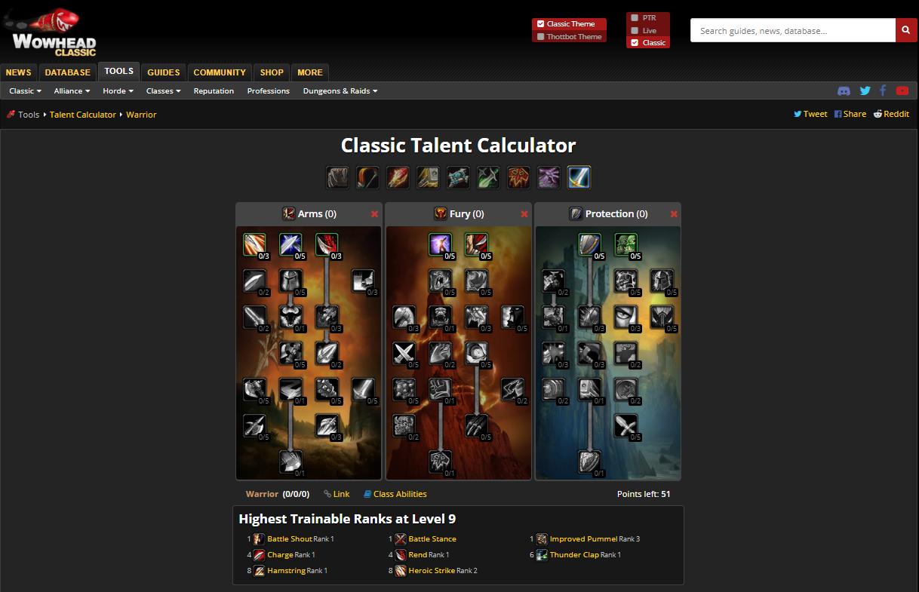Toggle the Classic Theme checkbox
The width and height of the screenshot is (919, 592).
[x=540, y=24]
